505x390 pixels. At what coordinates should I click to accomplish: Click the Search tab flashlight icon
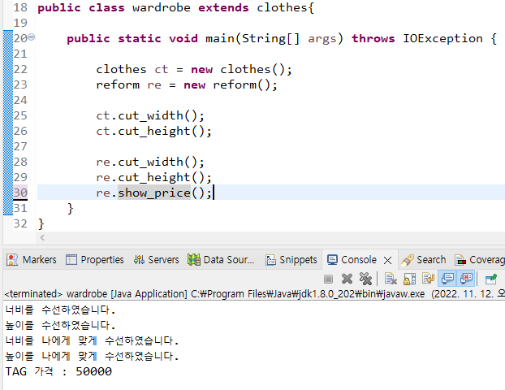407,260
